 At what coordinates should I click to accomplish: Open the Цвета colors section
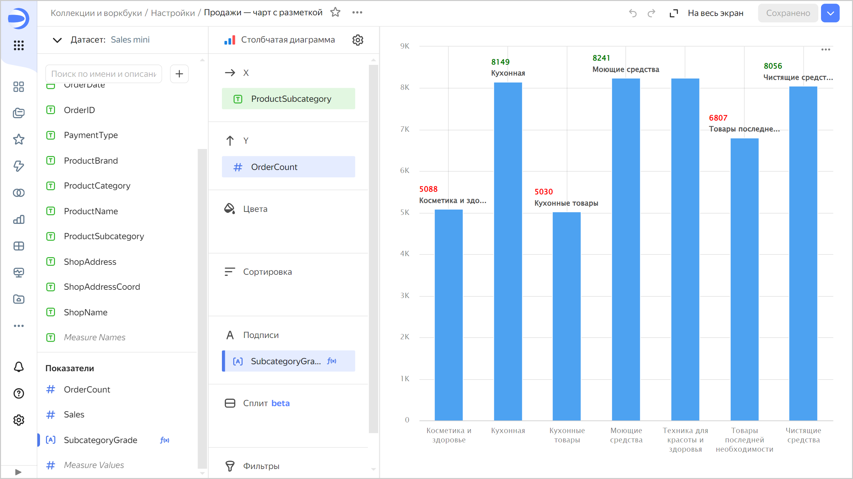point(255,209)
